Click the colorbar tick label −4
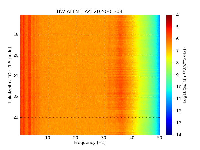 point(176,15)
